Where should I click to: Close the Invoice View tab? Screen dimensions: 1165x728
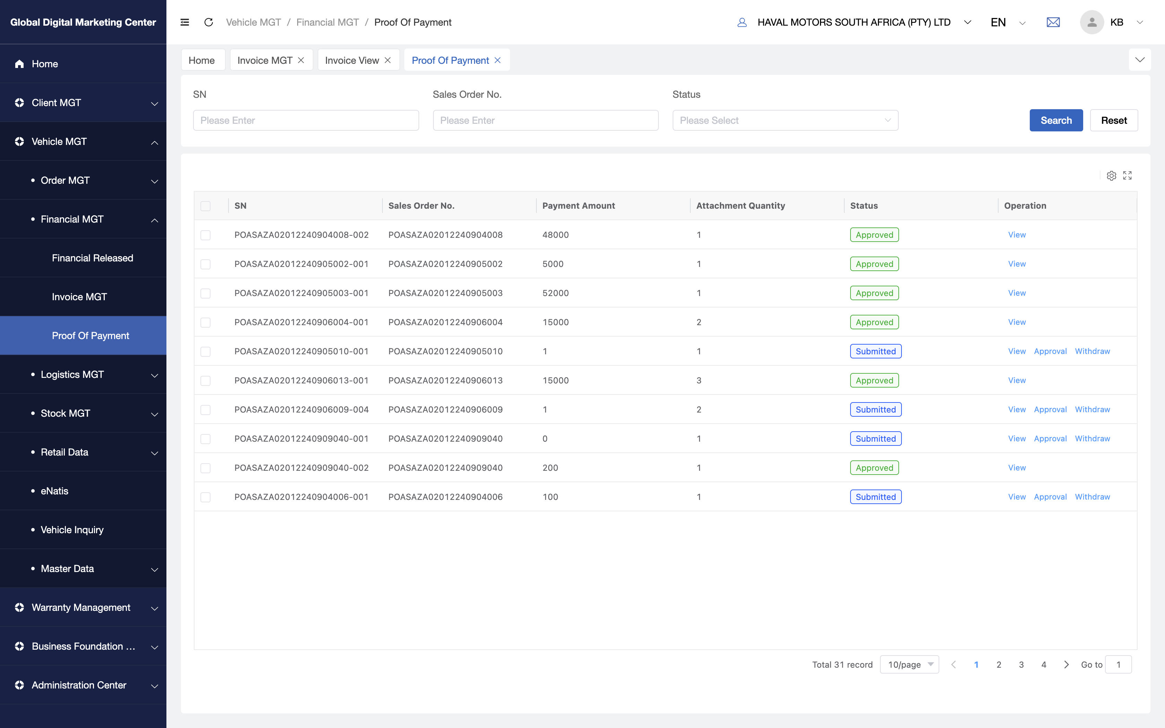point(388,60)
